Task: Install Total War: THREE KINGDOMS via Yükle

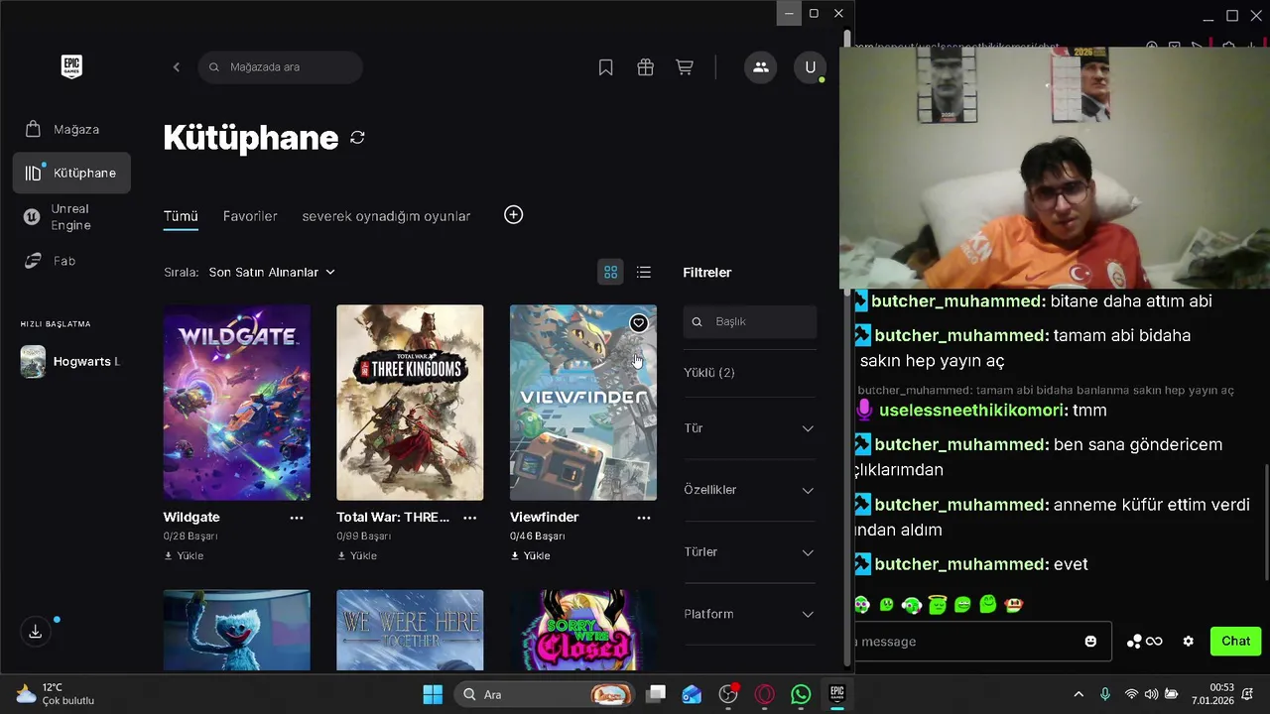Action: point(357,556)
